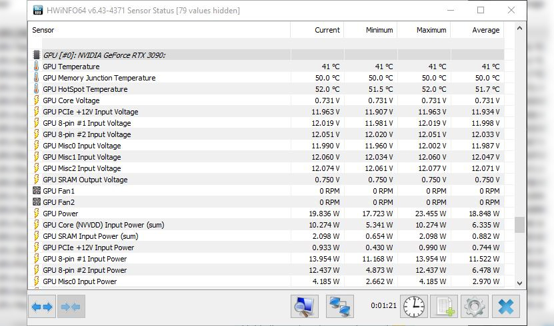
Task: Open the gear settings icon
Action: click(x=475, y=306)
